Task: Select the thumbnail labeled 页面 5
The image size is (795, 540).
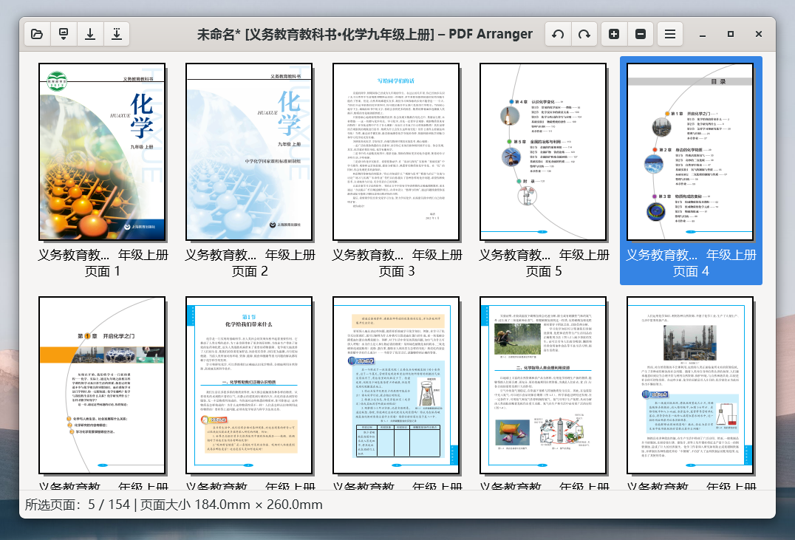Action: click(543, 151)
